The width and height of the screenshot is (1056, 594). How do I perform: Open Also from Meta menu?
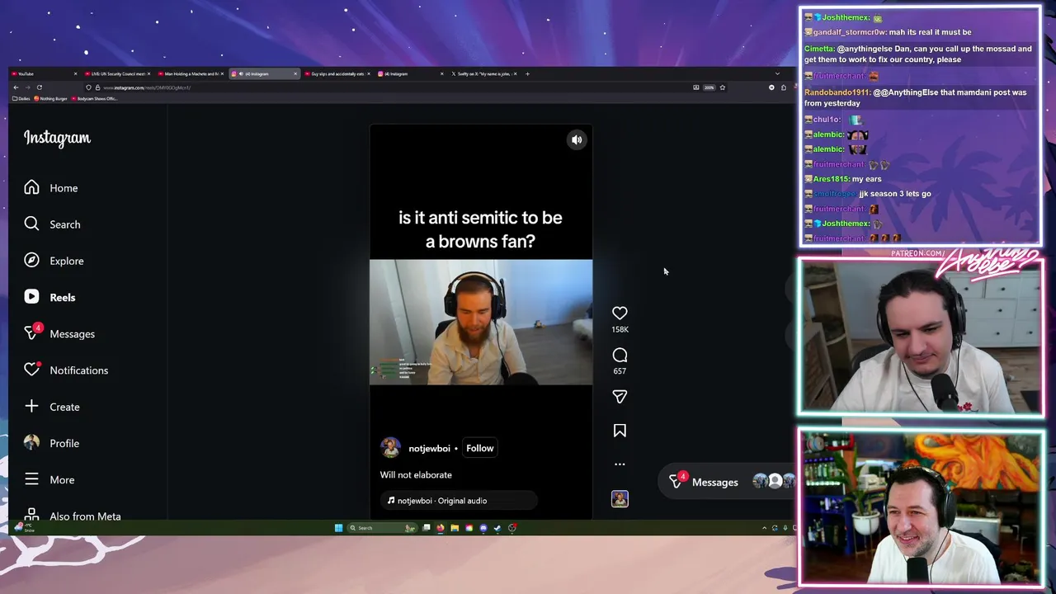(73, 516)
